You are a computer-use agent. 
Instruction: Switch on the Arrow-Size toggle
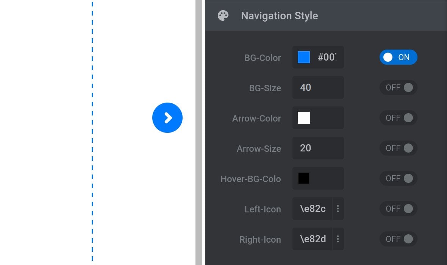pyautogui.click(x=398, y=148)
